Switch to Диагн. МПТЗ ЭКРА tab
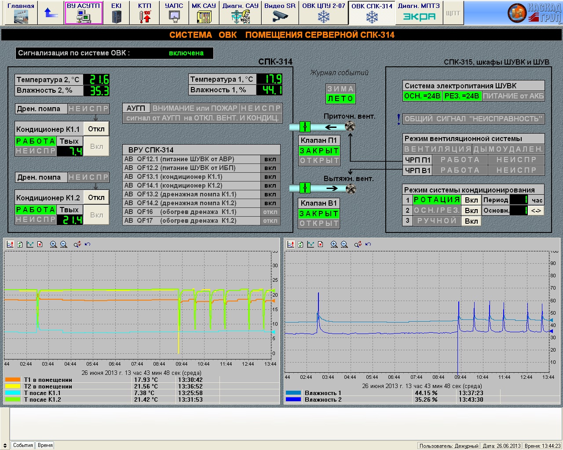Screen dimensions: 563x450 419,13
